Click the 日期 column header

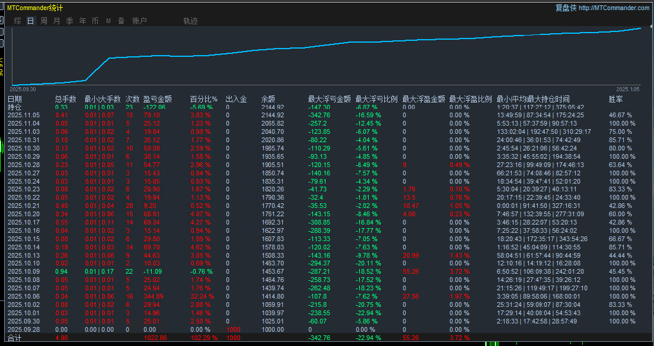(x=15, y=99)
